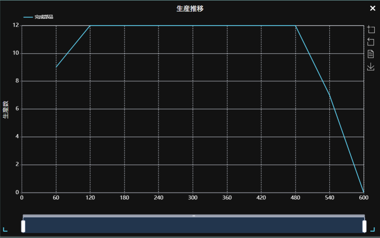This screenshot has width=380, height=238.
Task: Click the line's starting point above 60
Action: (x=56, y=67)
